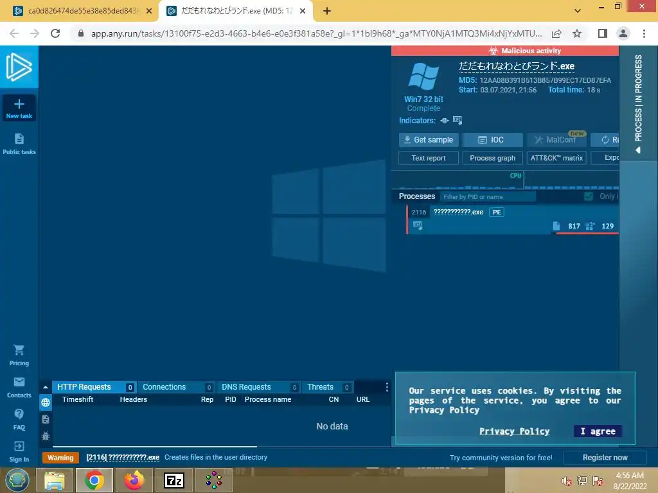Click the Timeshift column header

point(78,399)
